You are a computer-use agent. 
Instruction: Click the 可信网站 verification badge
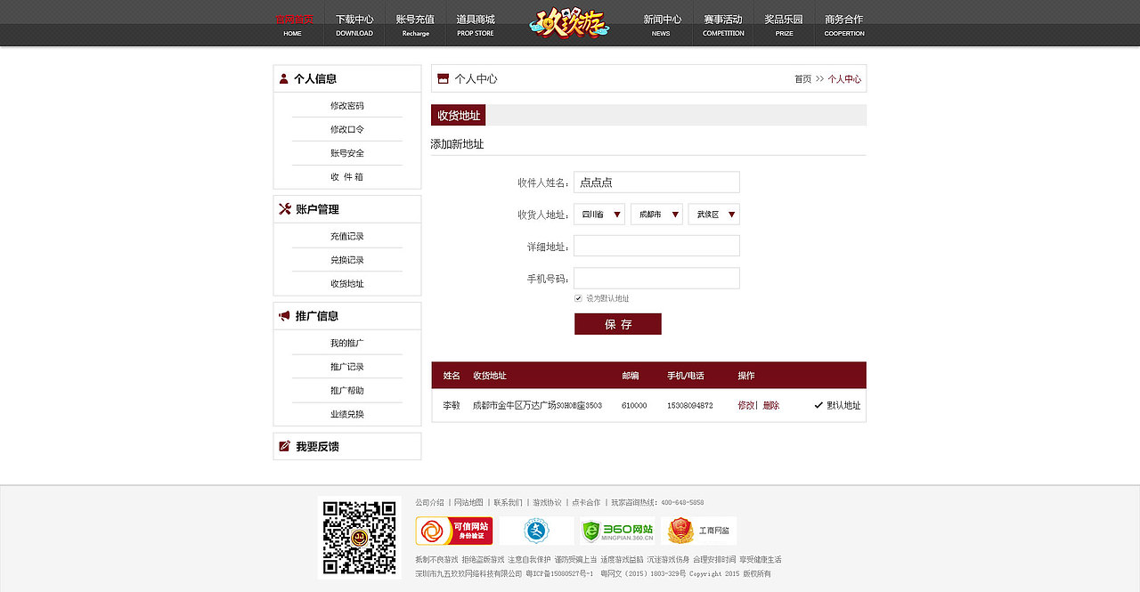[454, 531]
